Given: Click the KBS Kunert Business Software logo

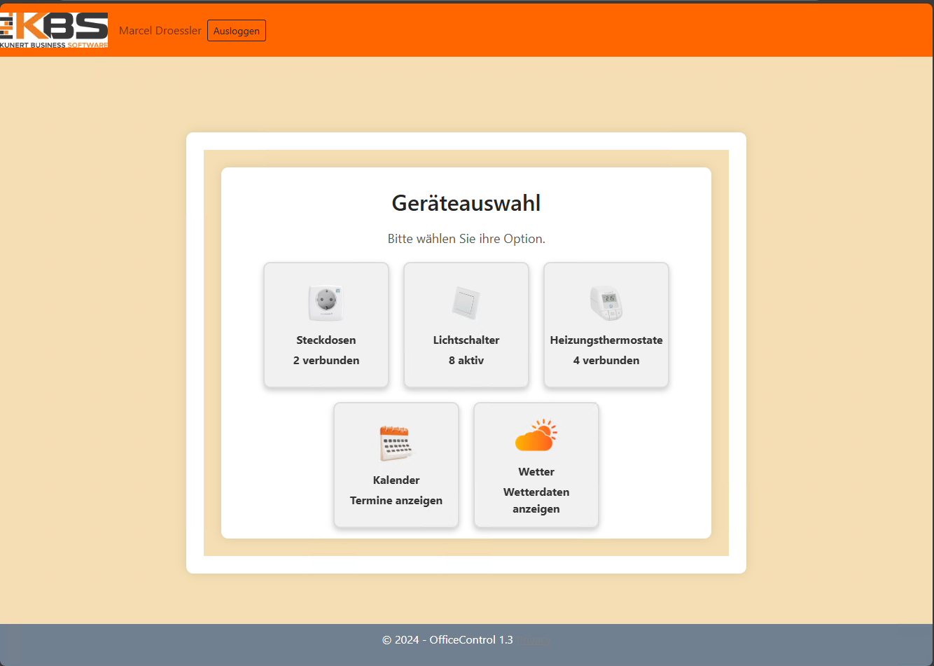Looking at the screenshot, I should coord(54,30).
